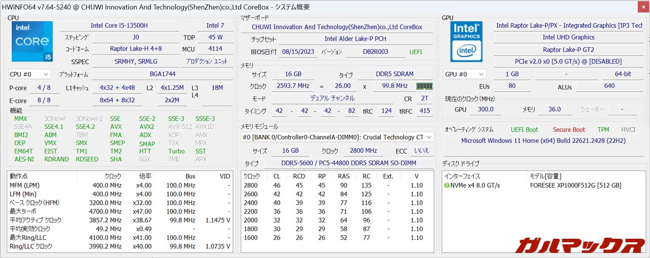Click the green TPM label
Viewport: 650px width, 258px height.
pyautogui.click(x=603, y=130)
